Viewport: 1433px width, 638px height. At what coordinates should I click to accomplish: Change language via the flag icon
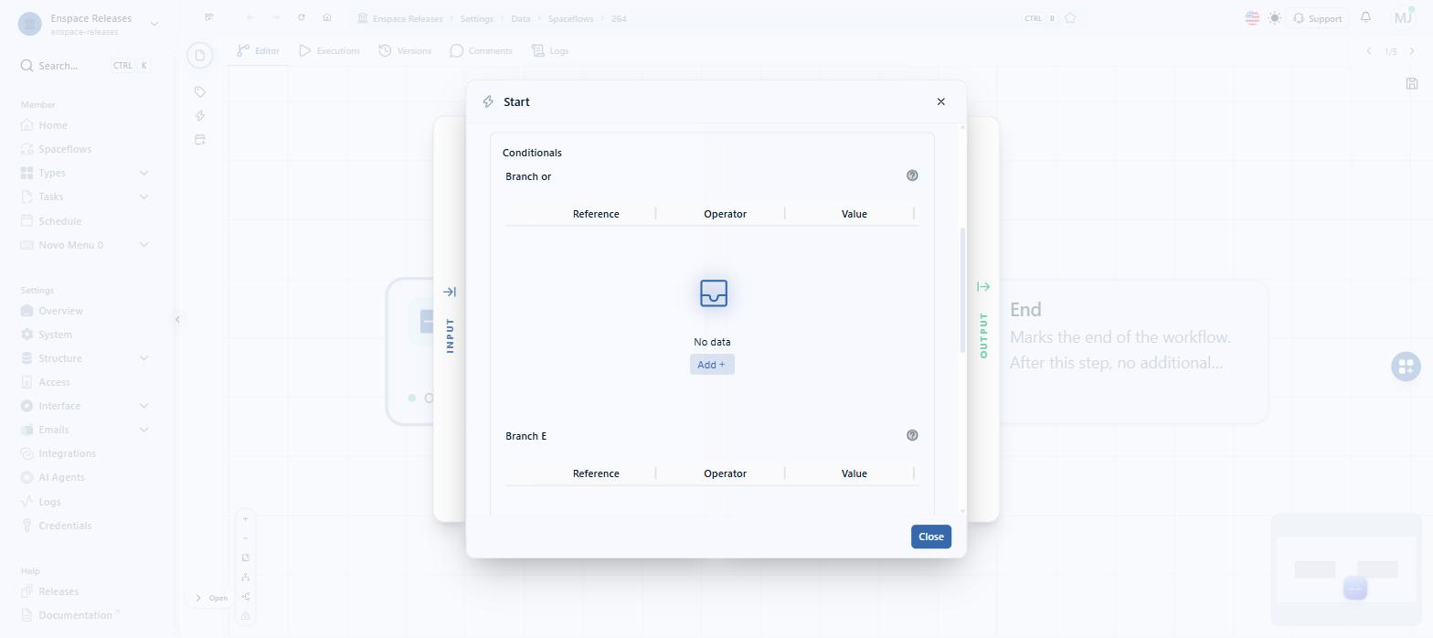tap(1252, 18)
